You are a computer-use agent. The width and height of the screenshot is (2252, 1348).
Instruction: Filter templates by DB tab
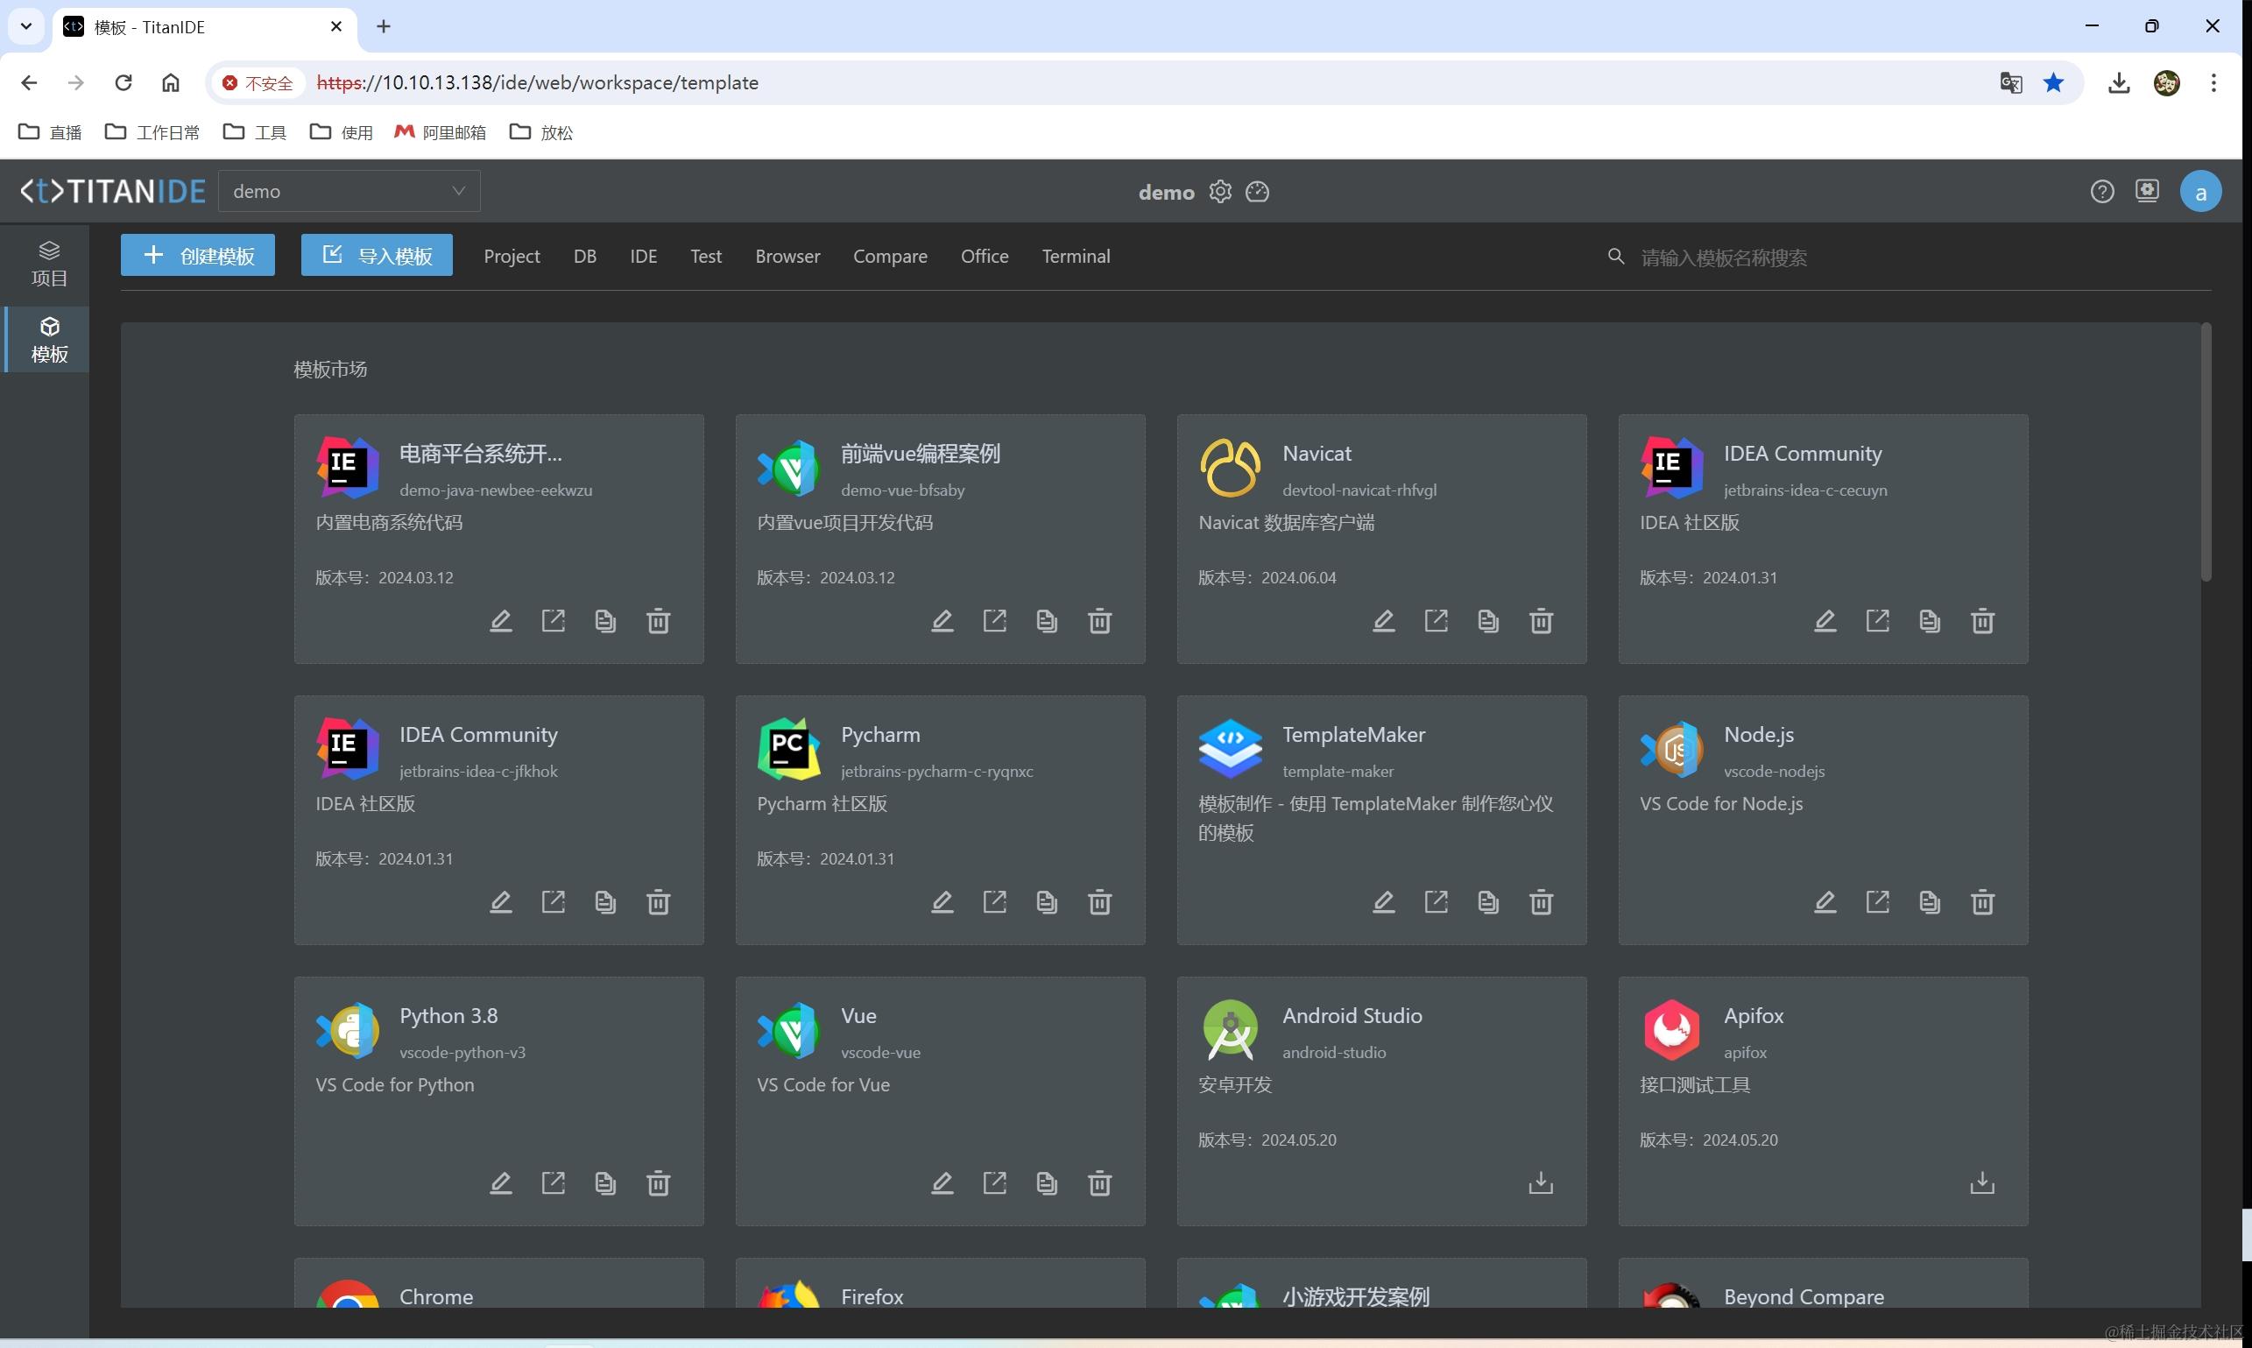(x=585, y=256)
